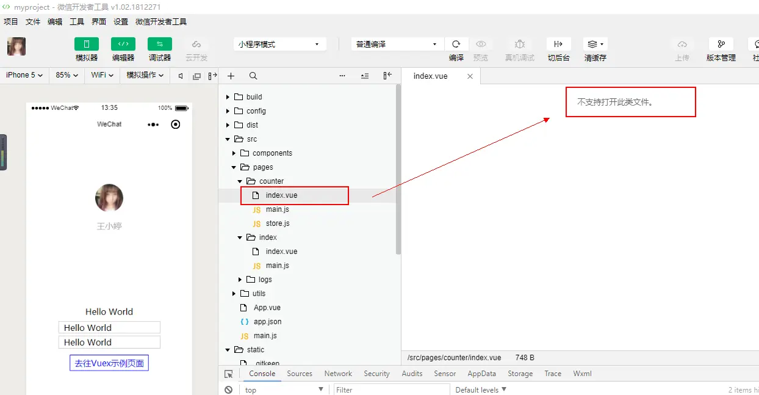Open the 小程序模式 mode dropdown

[279, 44]
